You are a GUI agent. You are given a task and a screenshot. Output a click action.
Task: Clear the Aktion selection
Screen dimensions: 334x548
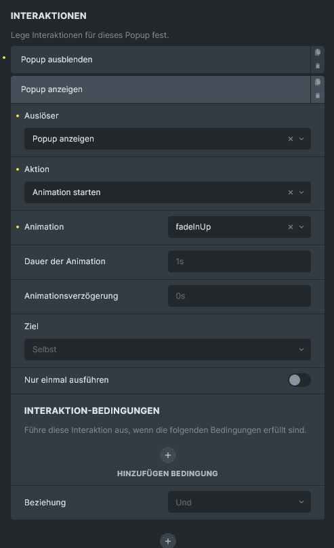click(291, 192)
